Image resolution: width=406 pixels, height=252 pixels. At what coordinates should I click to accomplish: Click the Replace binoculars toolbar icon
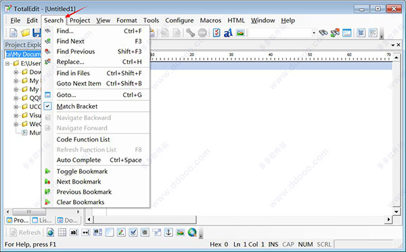coord(335,33)
